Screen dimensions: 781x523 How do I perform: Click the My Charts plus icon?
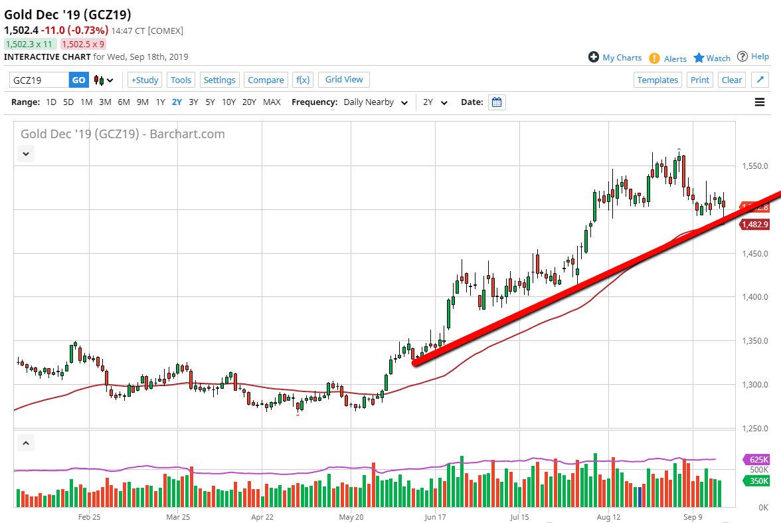[594, 57]
